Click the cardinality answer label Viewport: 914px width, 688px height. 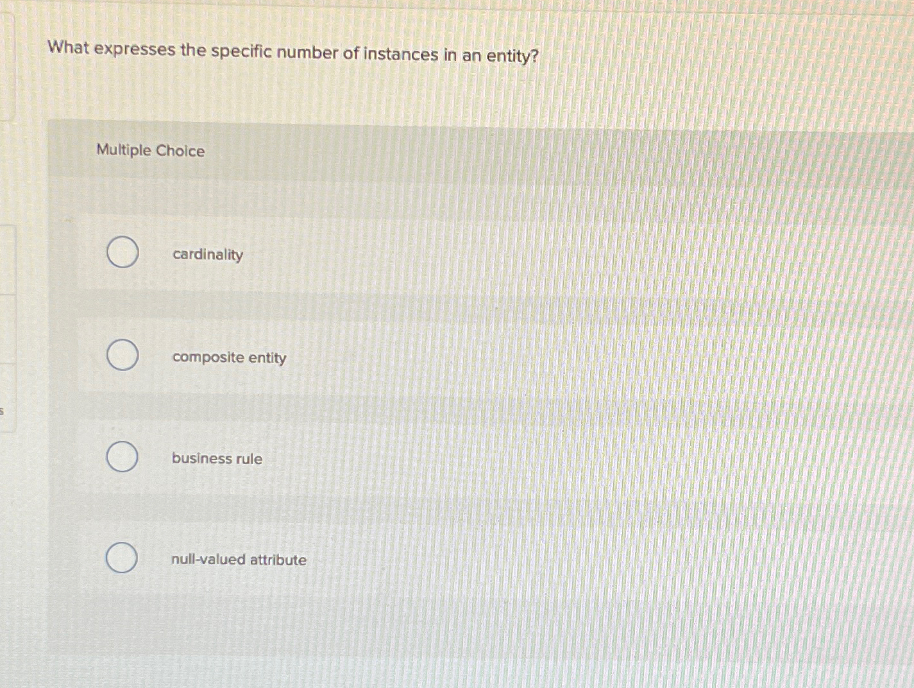coord(207,255)
